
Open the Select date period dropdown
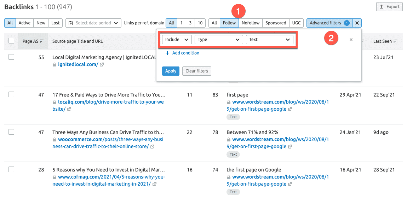click(x=93, y=23)
